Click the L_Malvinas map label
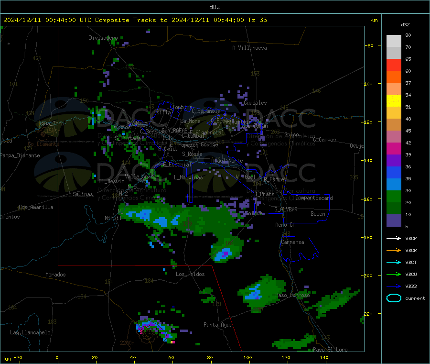 click(188, 177)
